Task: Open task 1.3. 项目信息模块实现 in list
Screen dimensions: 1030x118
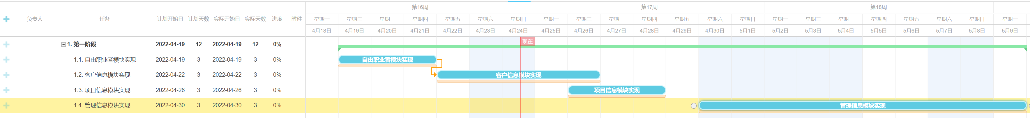Action: [102, 90]
